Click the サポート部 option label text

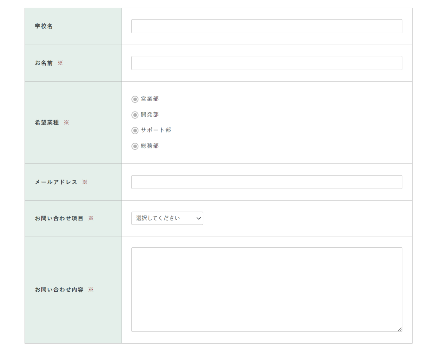tap(156, 130)
